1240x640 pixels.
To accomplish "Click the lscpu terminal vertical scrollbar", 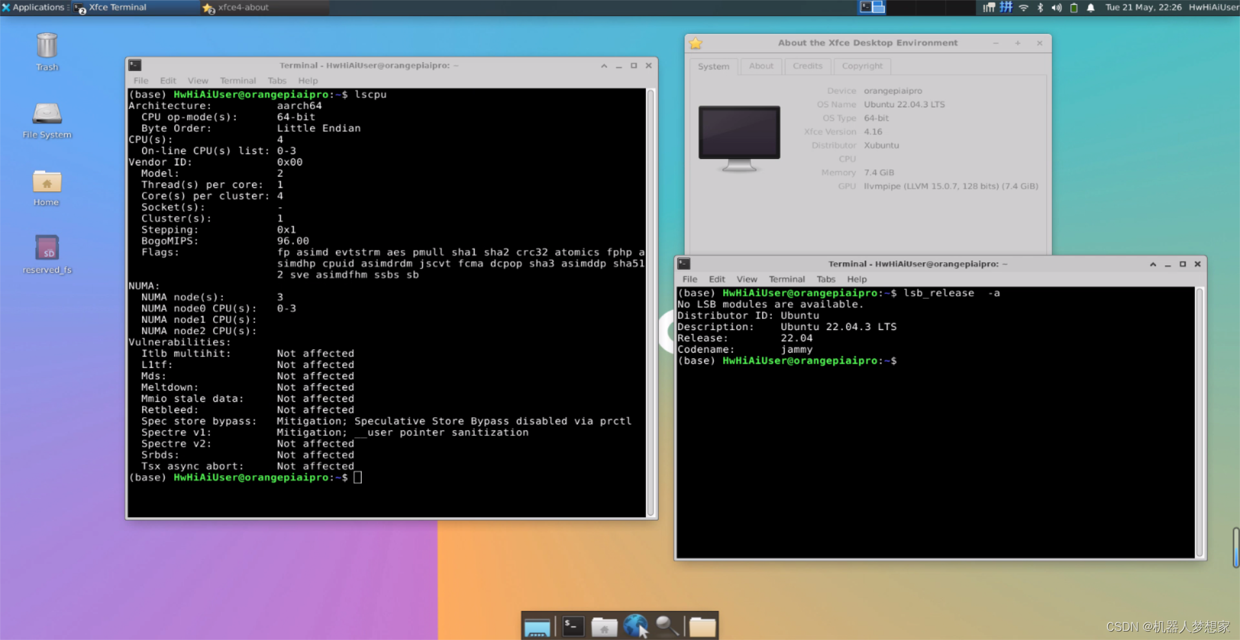I will pos(651,302).
